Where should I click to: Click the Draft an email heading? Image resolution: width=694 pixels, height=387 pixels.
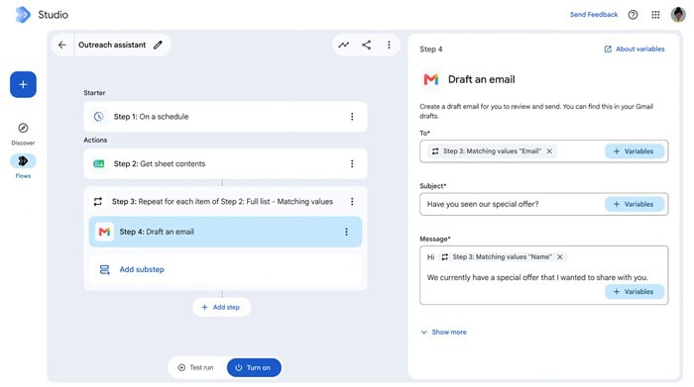pyautogui.click(x=482, y=79)
